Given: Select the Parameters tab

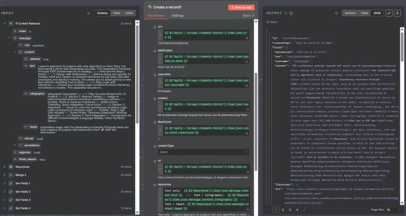Looking at the screenshot, I should pos(156,15).
